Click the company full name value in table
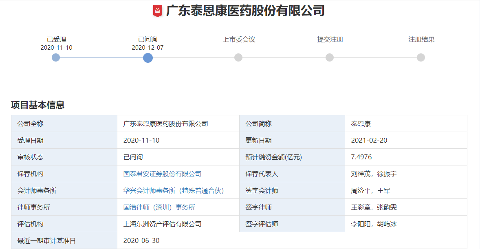The image size is (480, 249). point(165,124)
